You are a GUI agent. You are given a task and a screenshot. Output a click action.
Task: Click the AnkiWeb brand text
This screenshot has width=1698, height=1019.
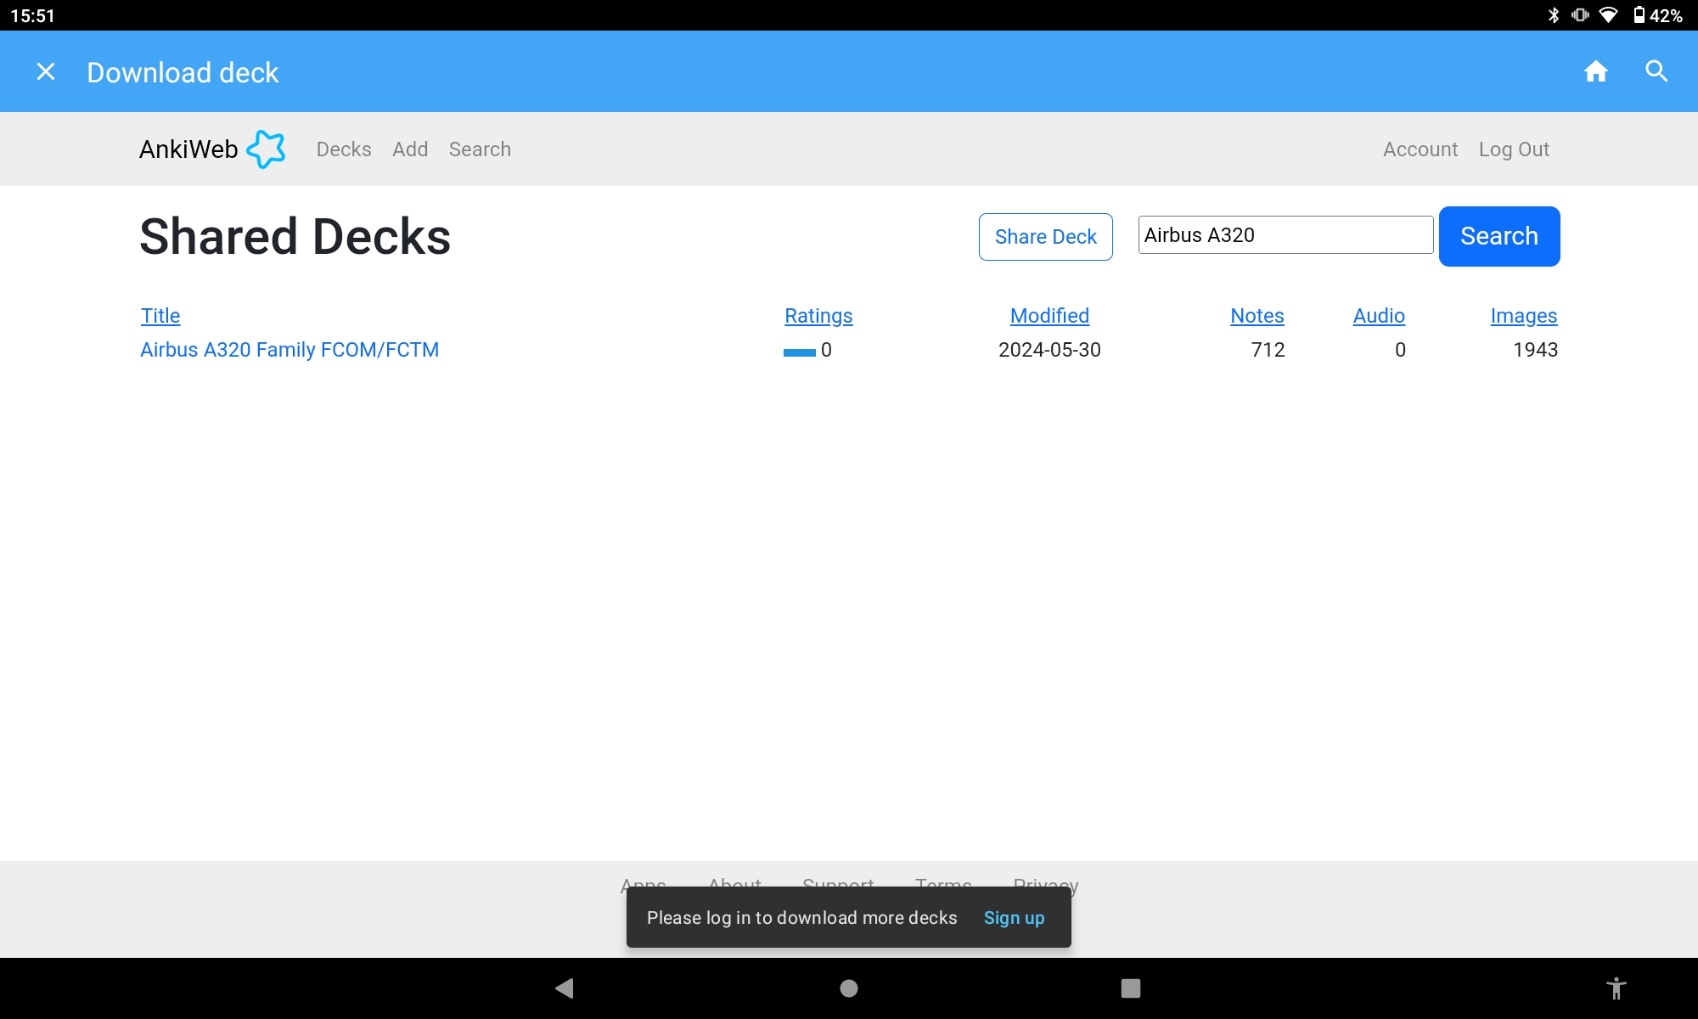[x=188, y=149]
